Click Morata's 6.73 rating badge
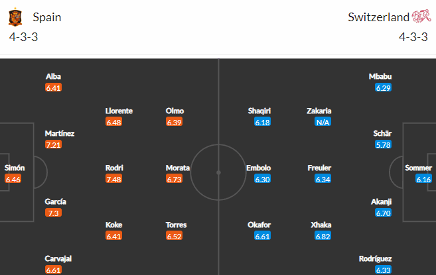 point(174,179)
